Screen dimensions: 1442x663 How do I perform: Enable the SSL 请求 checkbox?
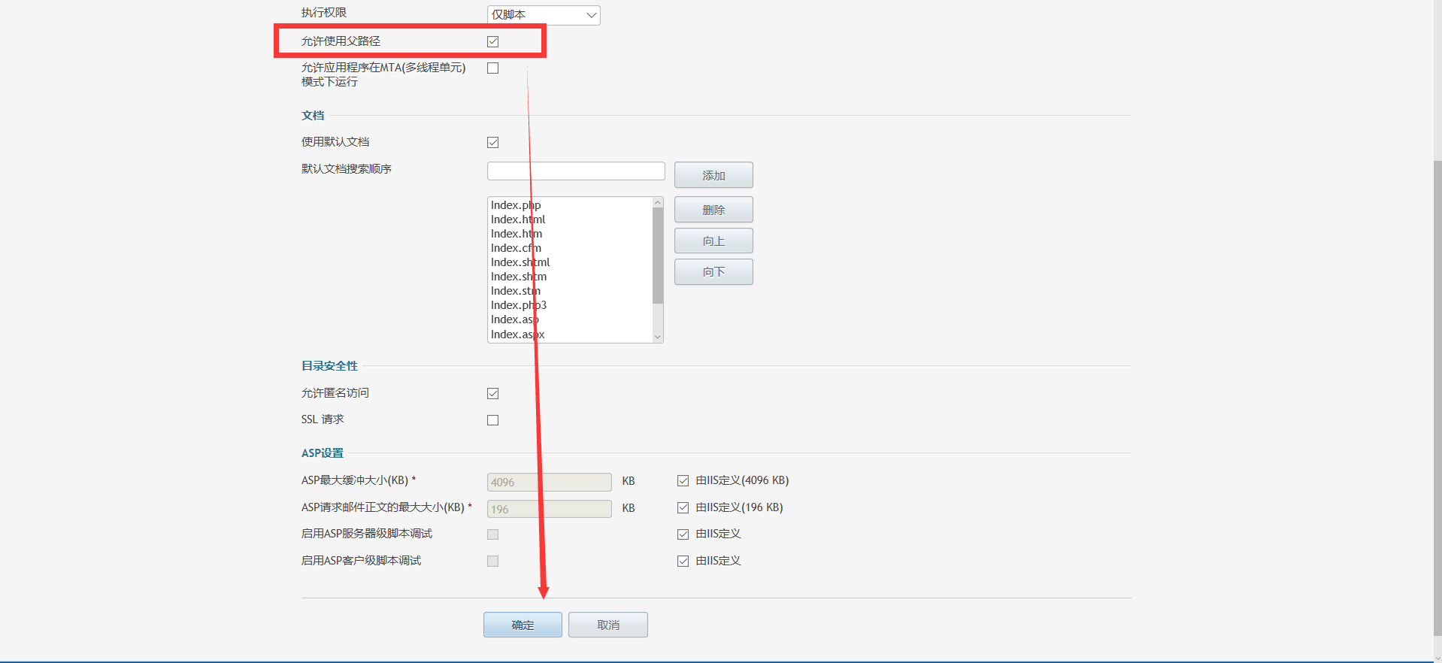tap(492, 420)
